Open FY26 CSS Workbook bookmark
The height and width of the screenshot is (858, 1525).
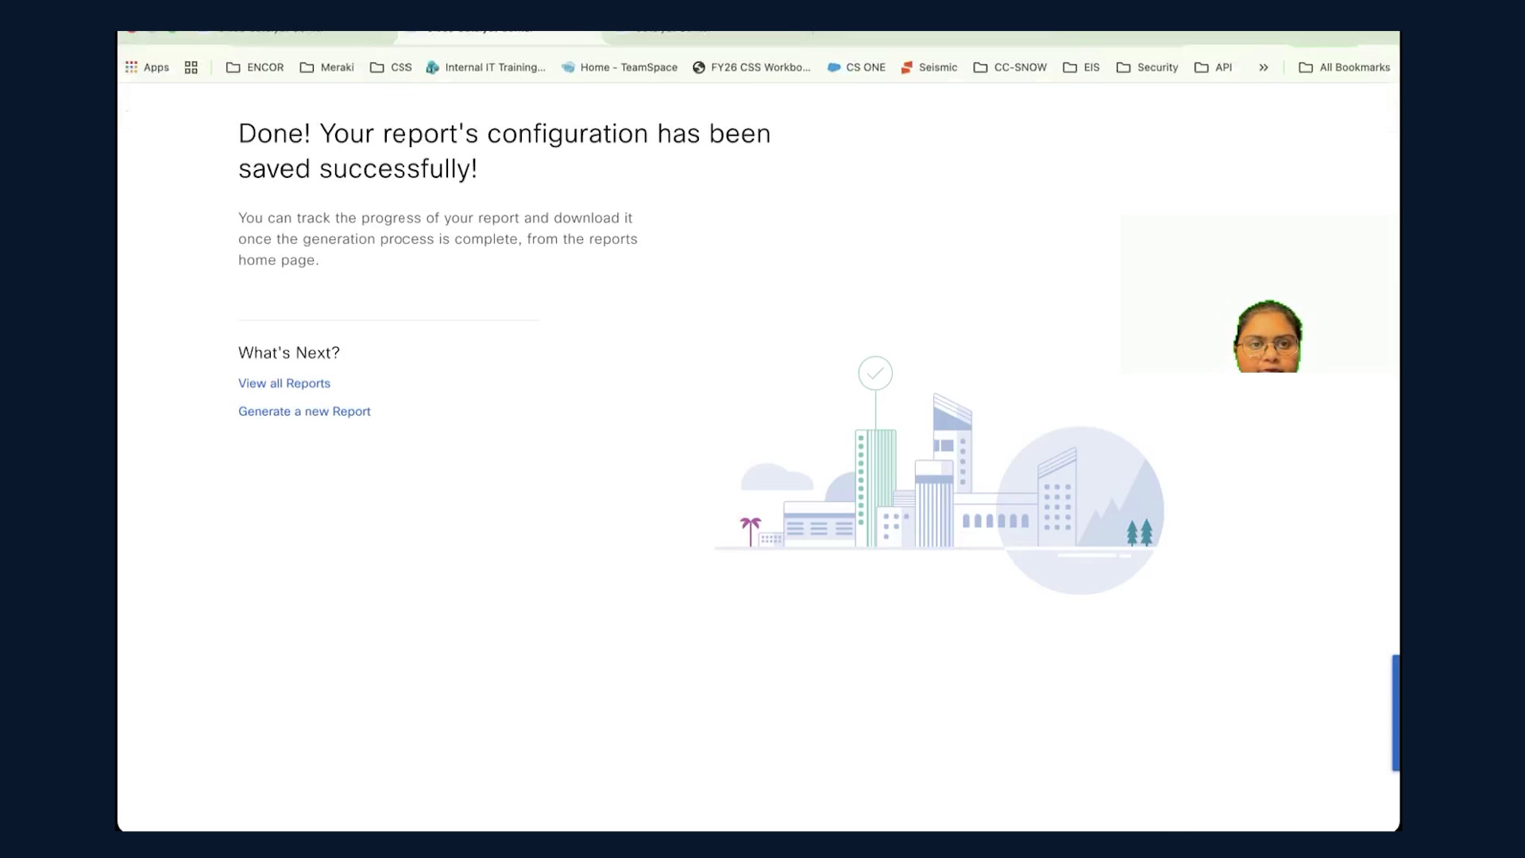click(751, 68)
